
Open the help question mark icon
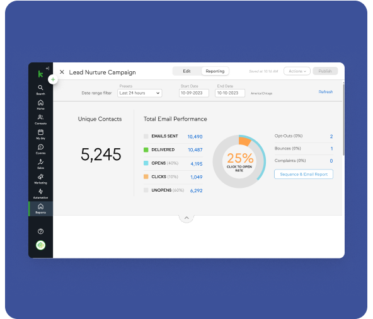(x=41, y=231)
